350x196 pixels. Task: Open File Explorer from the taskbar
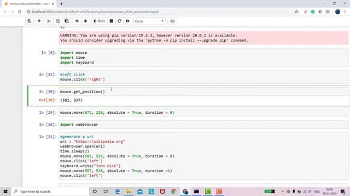pos(129,191)
